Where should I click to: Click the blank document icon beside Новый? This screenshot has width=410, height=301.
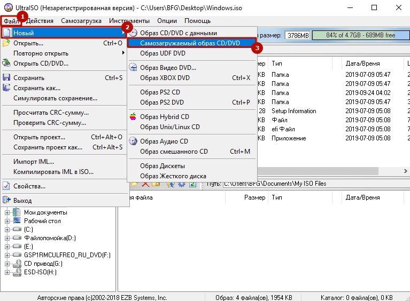tap(7, 33)
